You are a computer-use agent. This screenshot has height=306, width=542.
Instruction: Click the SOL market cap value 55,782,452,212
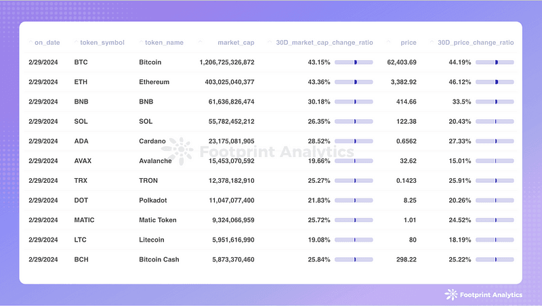point(231,121)
